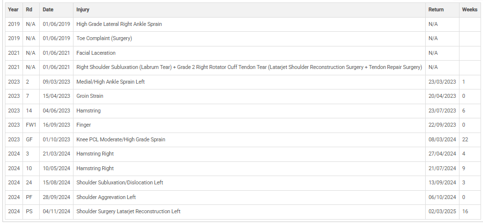Viewport: 483px width, 223px height.
Task: Select the Groin Strain injury row
Action: point(90,96)
